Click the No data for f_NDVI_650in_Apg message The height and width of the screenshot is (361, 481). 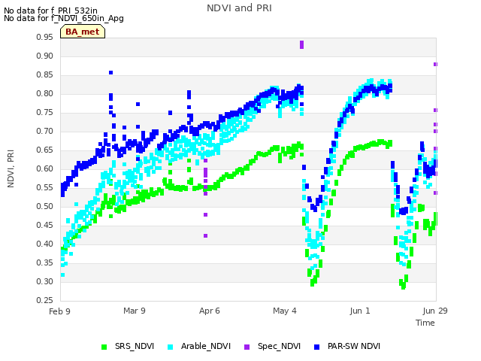click(64, 18)
